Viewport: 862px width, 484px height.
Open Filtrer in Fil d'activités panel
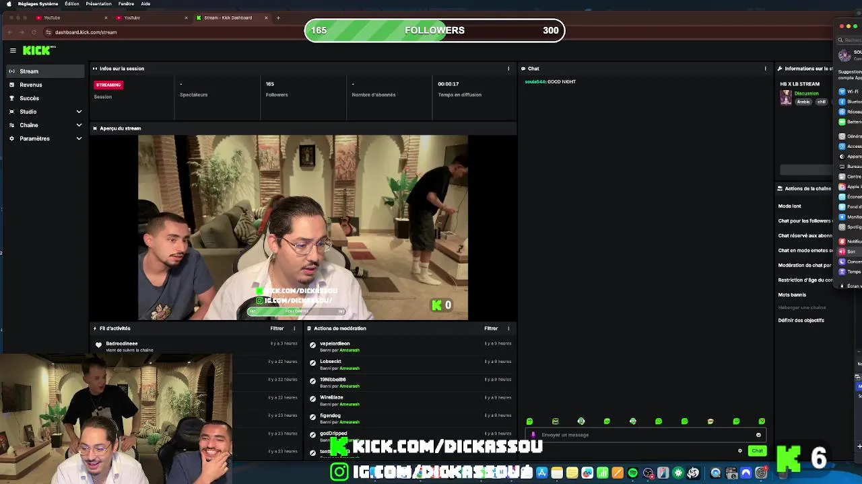point(277,329)
